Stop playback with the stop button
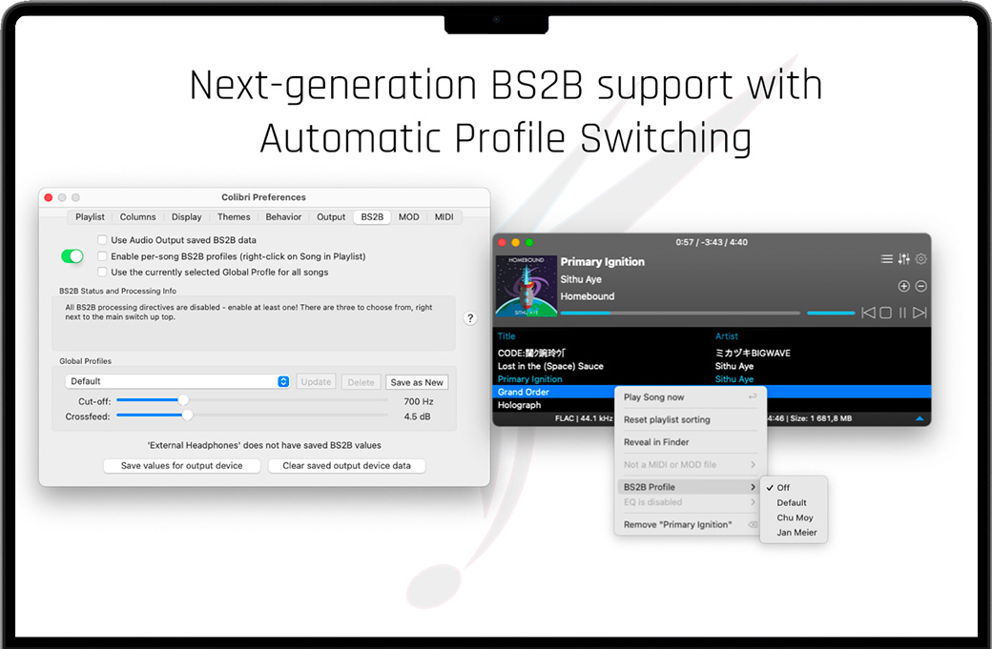 tap(885, 313)
